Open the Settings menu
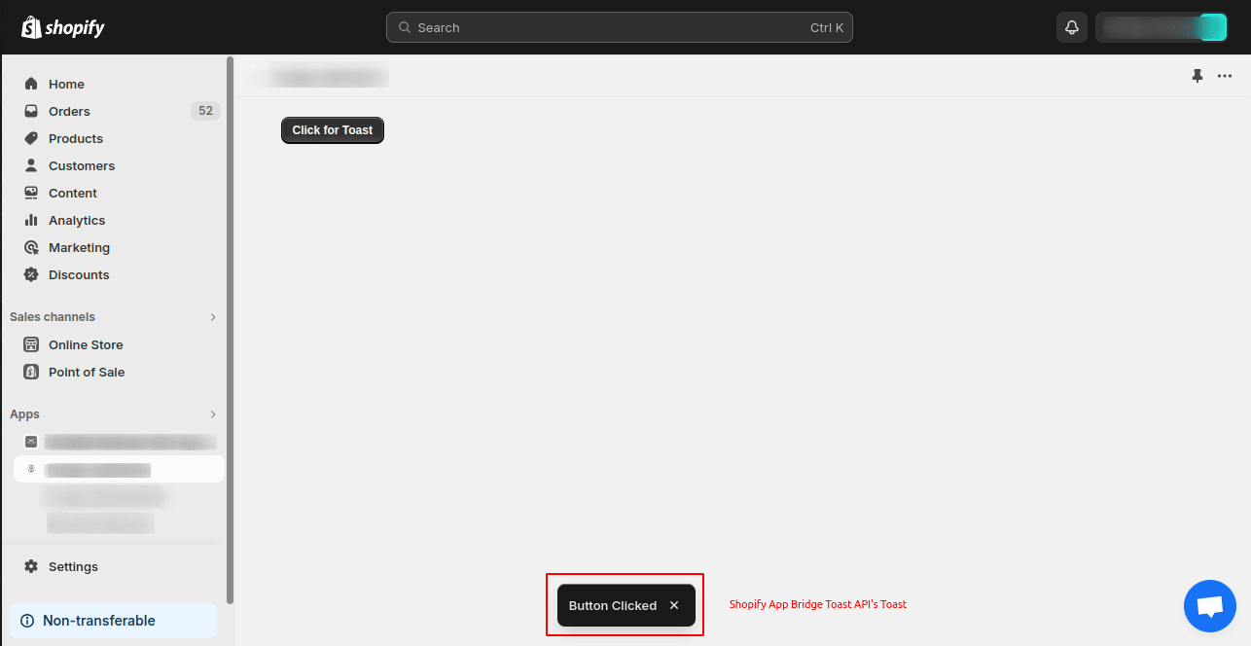 tap(73, 566)
